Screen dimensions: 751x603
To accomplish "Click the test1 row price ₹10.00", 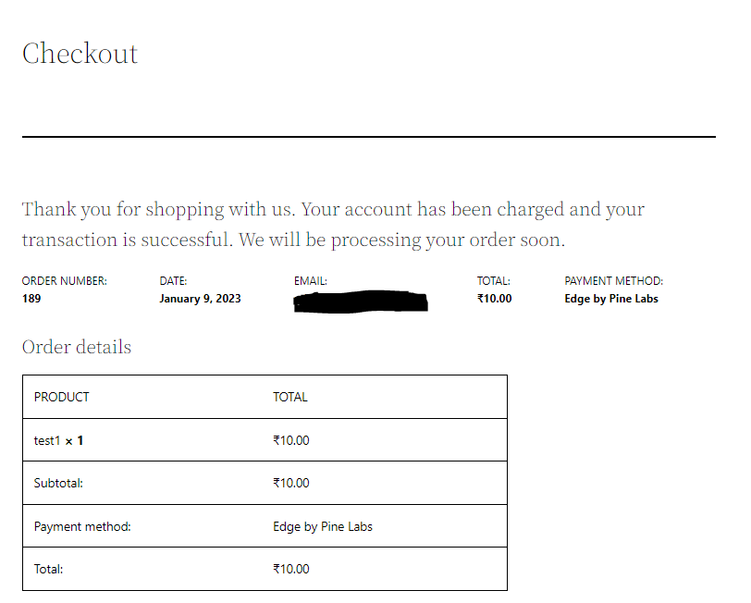I will click(291, 440).
